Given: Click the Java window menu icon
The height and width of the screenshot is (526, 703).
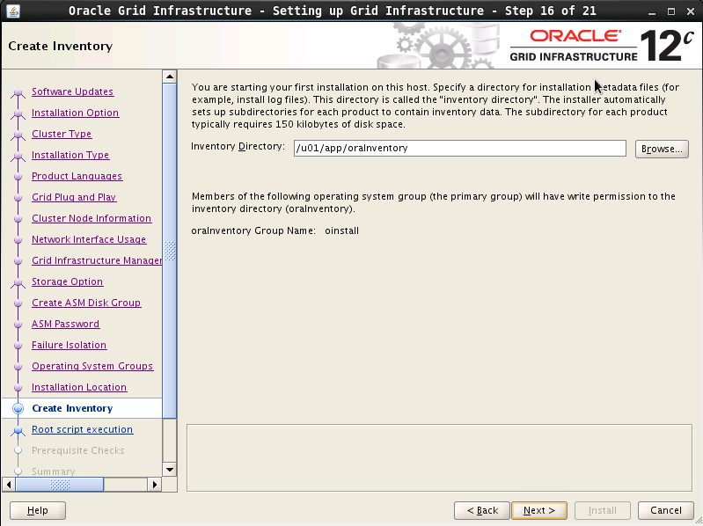Looking at the screenshot, I should point(11,11).
